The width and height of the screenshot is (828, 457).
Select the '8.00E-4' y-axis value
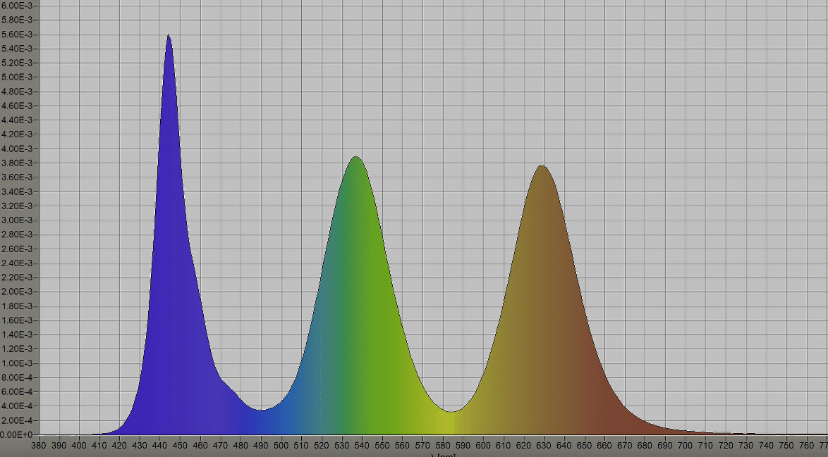16,377
